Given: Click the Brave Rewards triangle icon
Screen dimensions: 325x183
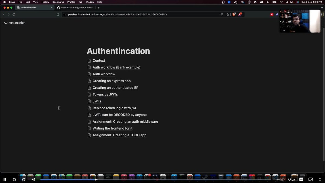Looking at the screenshot, I should tap(240, 14).
